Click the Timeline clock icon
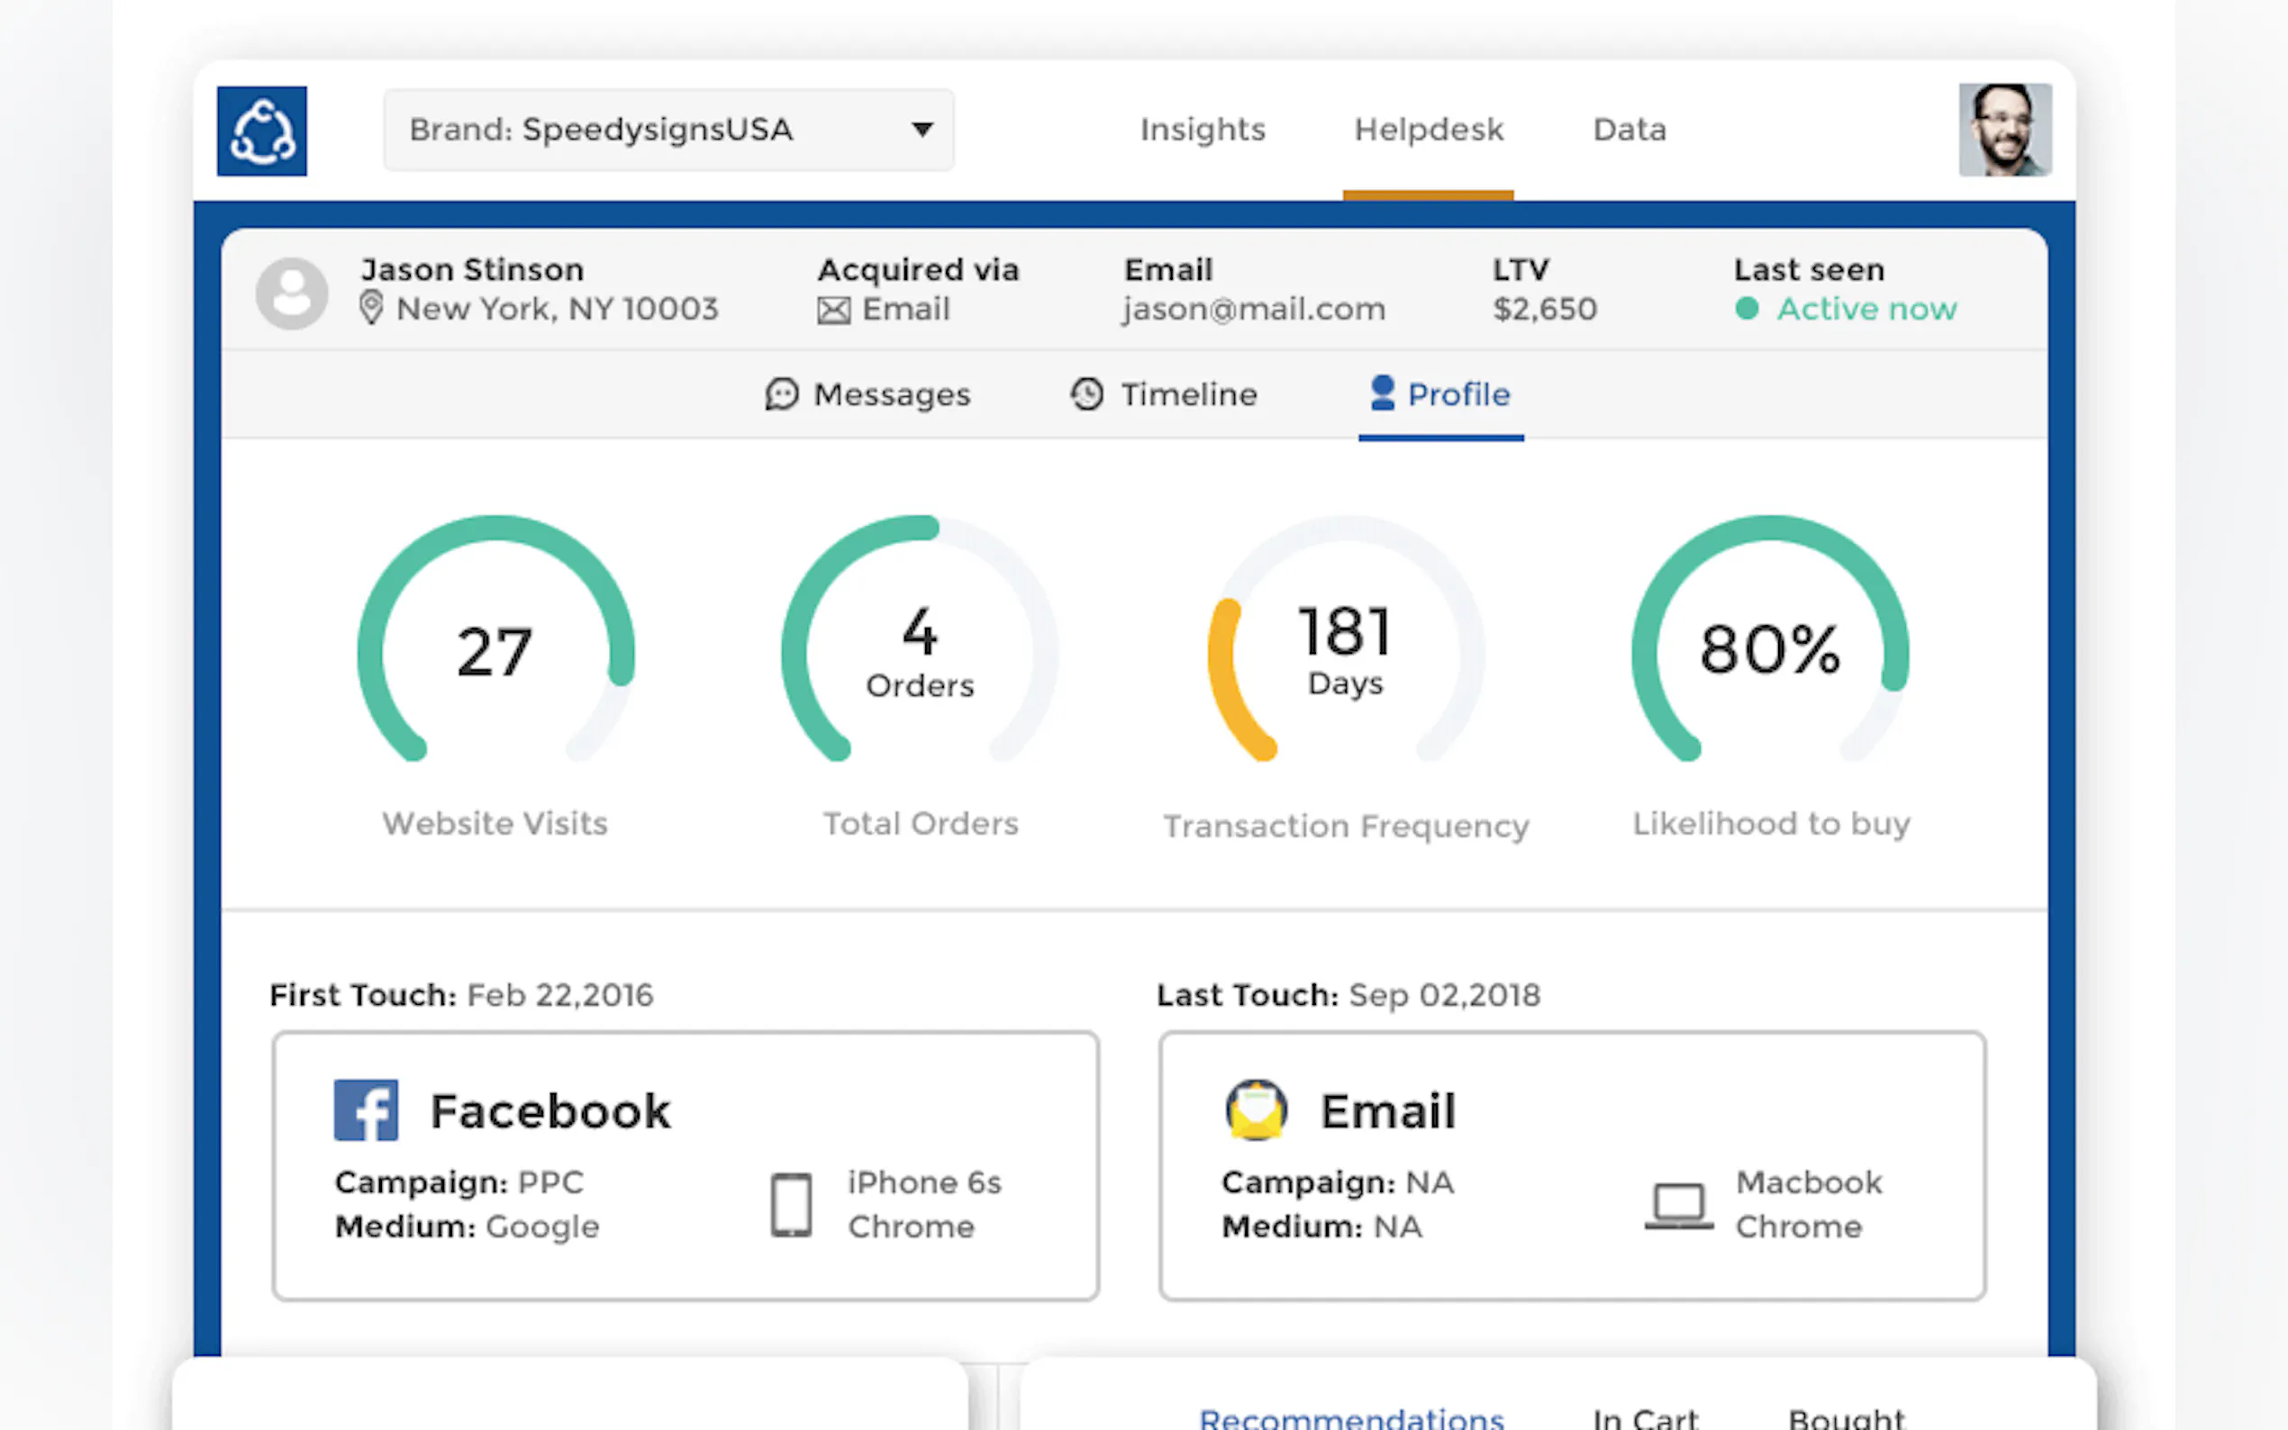 tap(1086, 394)
